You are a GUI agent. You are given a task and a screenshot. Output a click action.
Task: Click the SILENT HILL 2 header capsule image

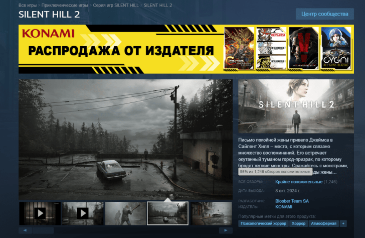296,106
